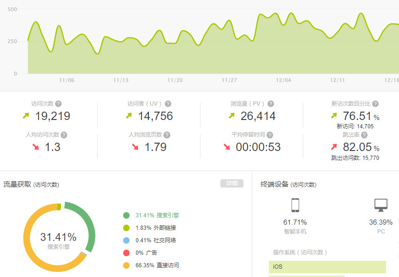This screenshot has width=399, height=277.
Task: Click the red down arrow next to 1.3
Action: point(36,147)
